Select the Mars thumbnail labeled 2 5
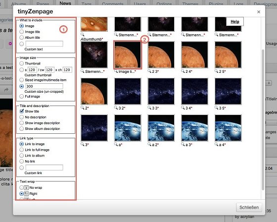277x222 pixels. pos(228,55)
